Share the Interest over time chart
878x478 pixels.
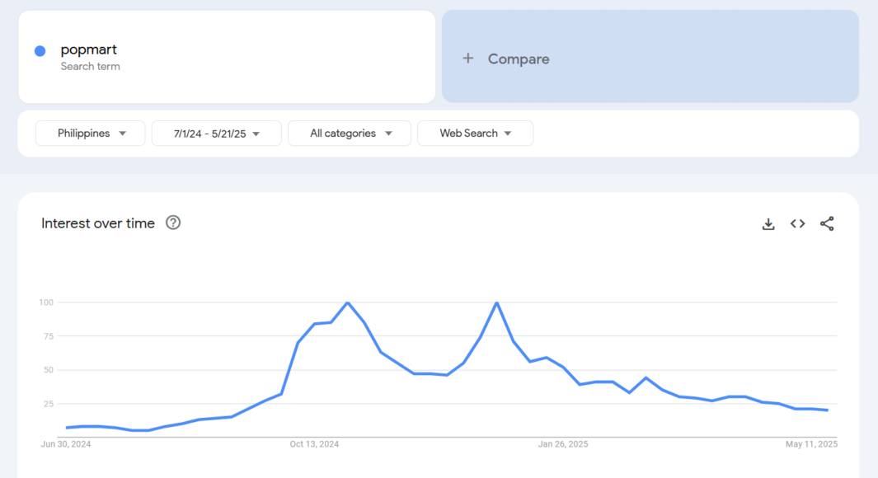pos(827,223)
